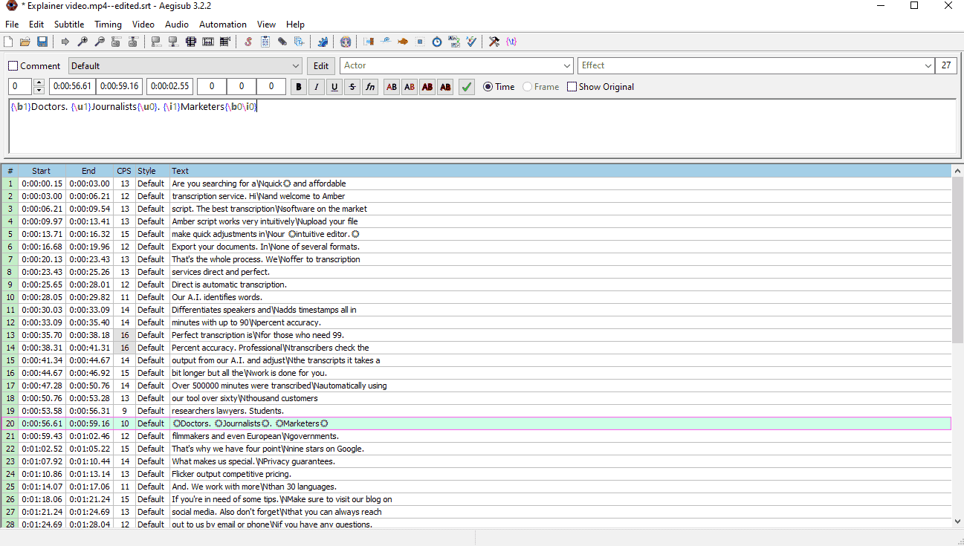Open the Subtitle menu

69,25
